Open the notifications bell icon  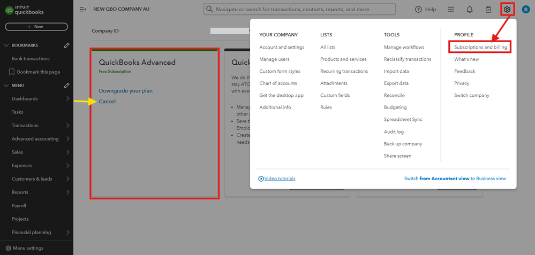(470, 10)
